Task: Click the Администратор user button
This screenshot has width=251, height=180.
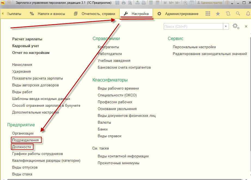Action: [x=210, y=3]
